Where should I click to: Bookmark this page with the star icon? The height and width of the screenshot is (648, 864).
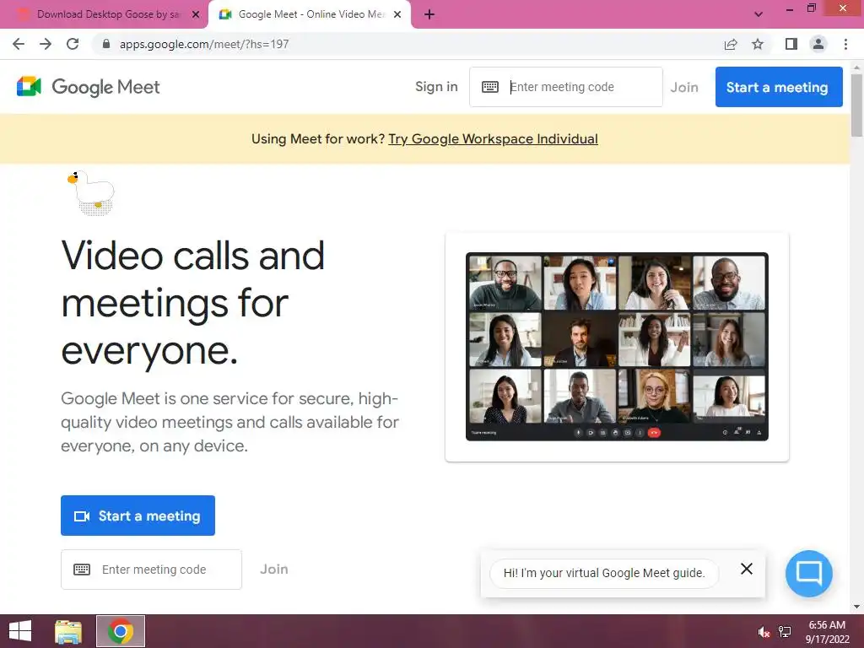(758, 44)
